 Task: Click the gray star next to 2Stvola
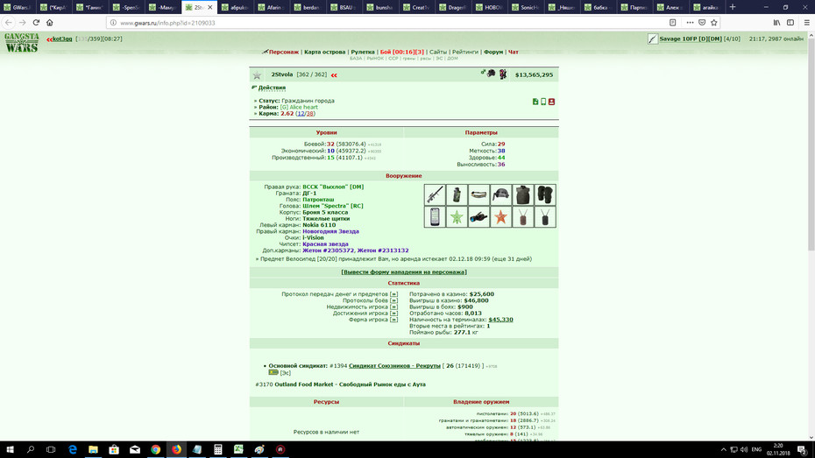coord(257,75)
